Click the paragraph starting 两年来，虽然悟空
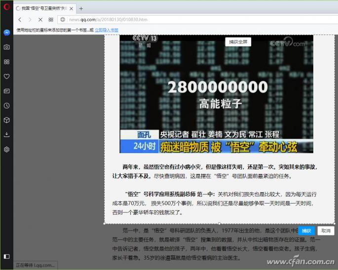338x270 pixels. (215, 171)
